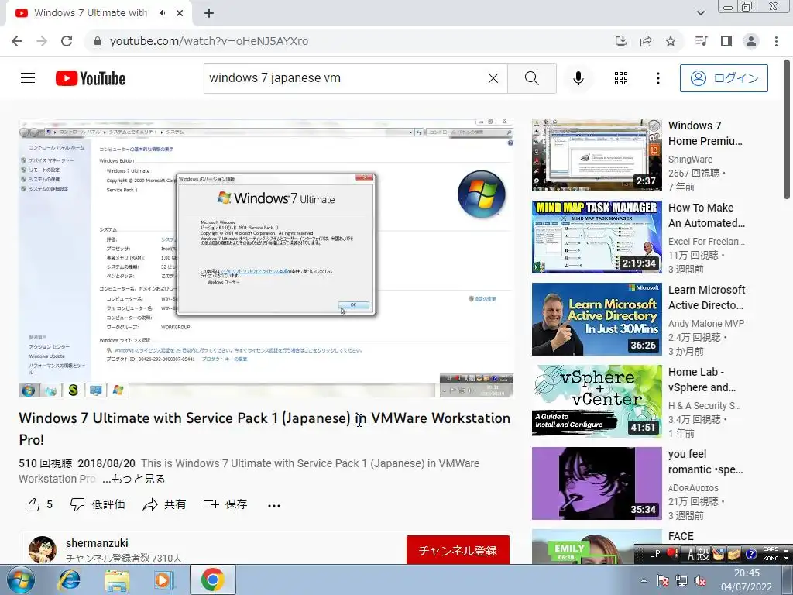Screen dimensions: 793x595
Task: Click 'Home Lab - vSphere and' title
Action: [x=702, y=380]
